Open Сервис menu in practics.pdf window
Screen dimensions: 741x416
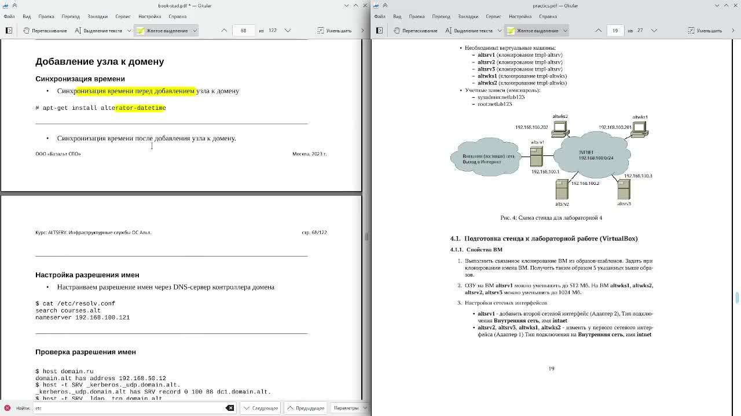click(493, 16)
